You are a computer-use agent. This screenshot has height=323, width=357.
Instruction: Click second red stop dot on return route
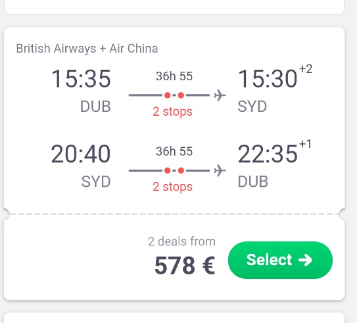(x=181, y=170)
